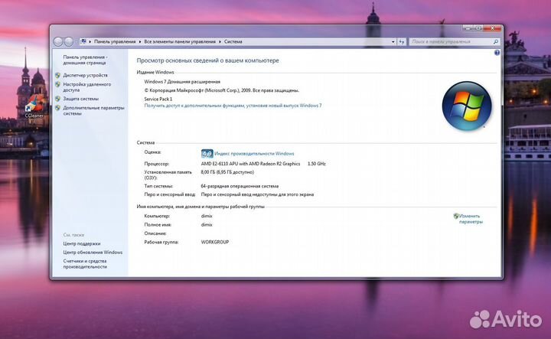Close the System window
Image resolution: width=551 pixels, height=339 pixels.
pyautogui.click(x=492, y=28)
